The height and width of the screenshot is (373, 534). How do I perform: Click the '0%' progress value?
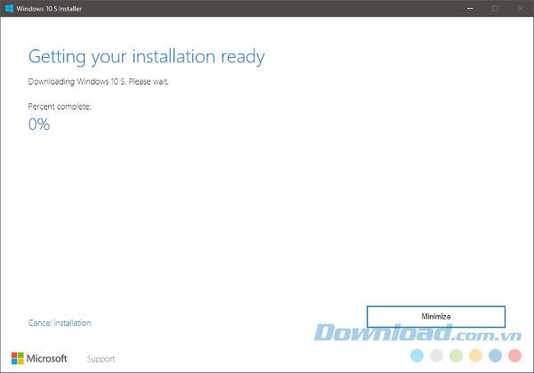pyautogui.click(x=39, y=124)
